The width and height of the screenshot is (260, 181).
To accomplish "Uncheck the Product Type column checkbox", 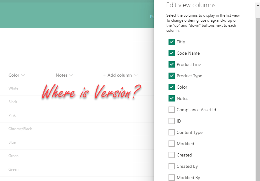I will pyautogui.click(x=172, y=75).
